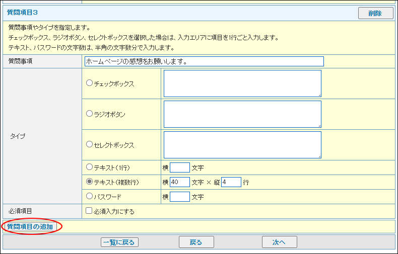This screenshot has height=254, width=398.
Task: Click the textarea beside チェックボックス
Action: pyautogui.click(x=242, y=83)
